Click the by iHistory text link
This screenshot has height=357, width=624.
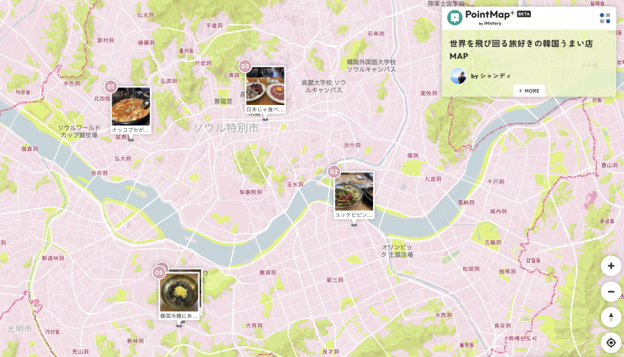click(x=490, y=23)
